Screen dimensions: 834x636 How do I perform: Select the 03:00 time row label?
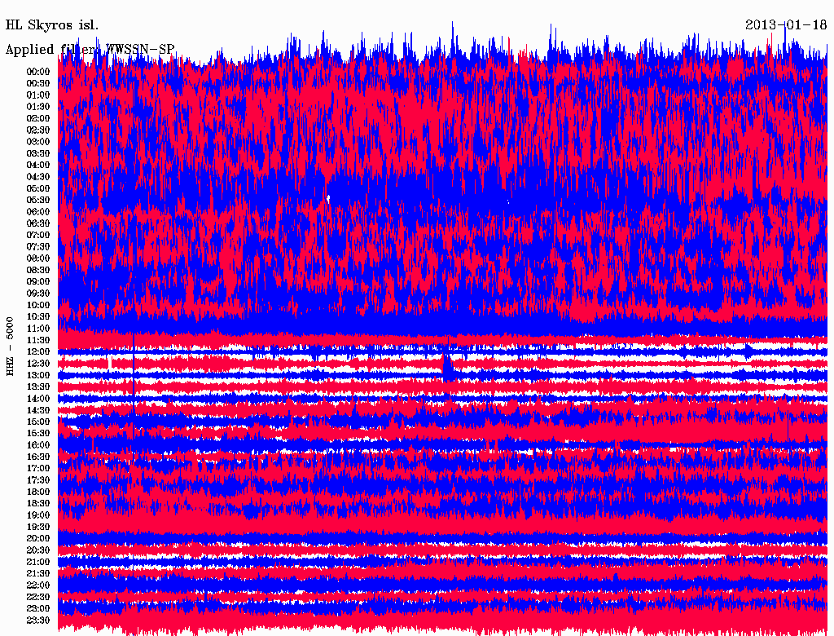[38, 141]
